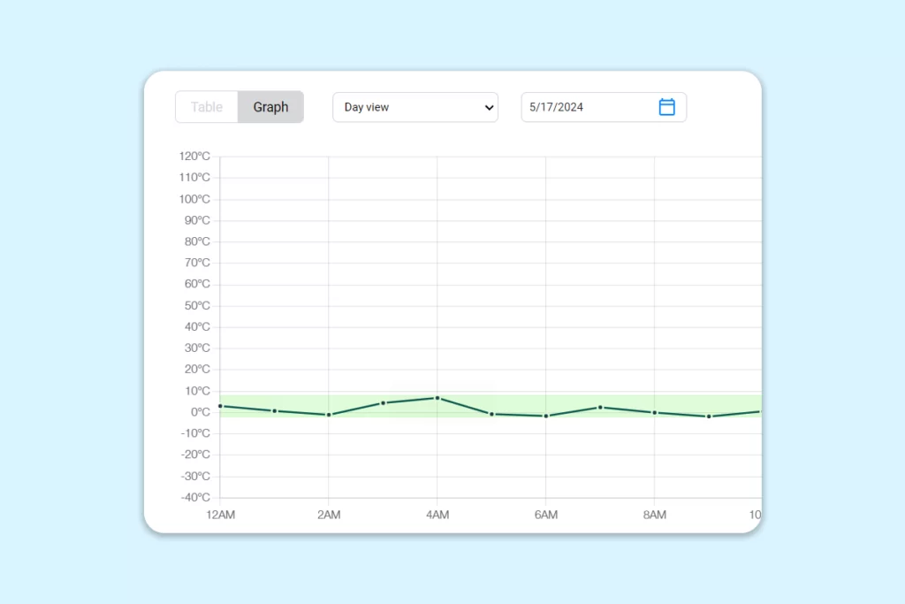905x604 pixels.
Task: Click the -40°C y-axis label
Action: pos(195,497)
